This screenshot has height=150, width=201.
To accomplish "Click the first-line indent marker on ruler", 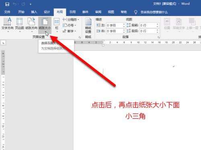I will point(103,41).
